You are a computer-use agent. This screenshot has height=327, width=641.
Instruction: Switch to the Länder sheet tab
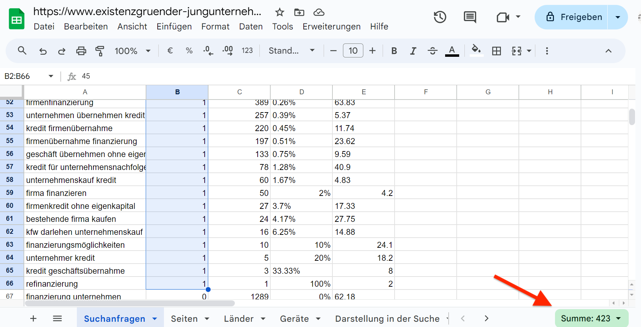point(239,319)
